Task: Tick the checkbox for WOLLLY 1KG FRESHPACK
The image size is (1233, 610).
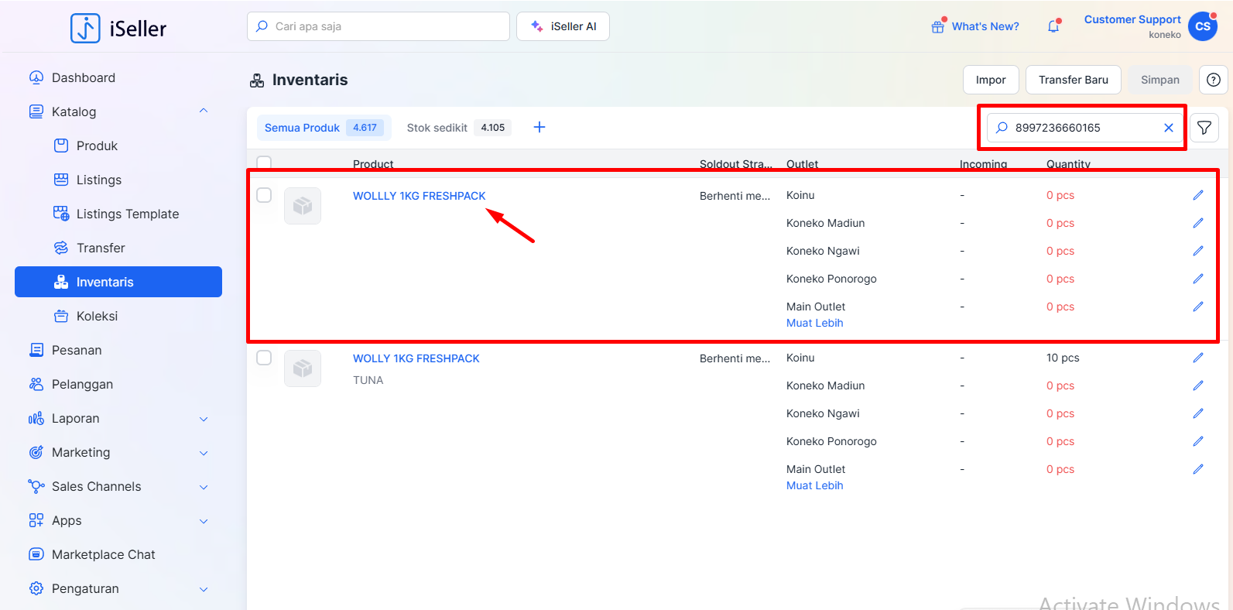Action: [264, 195]
